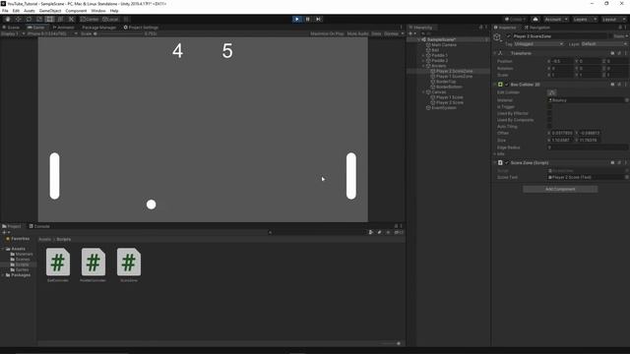
Task: Open the cloud services icon
Action: (x=535, y=19)
